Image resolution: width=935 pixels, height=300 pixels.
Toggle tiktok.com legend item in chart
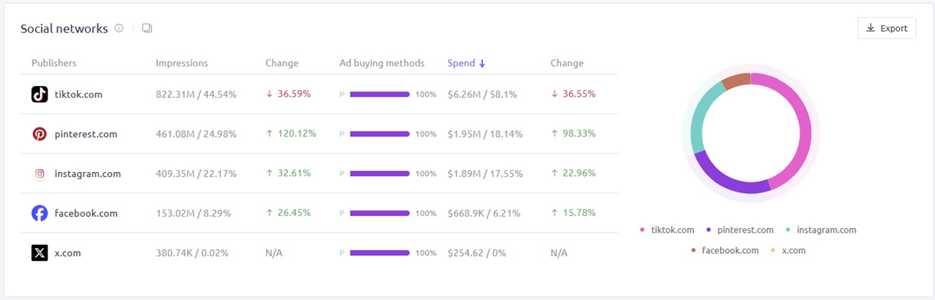(667, 230)
